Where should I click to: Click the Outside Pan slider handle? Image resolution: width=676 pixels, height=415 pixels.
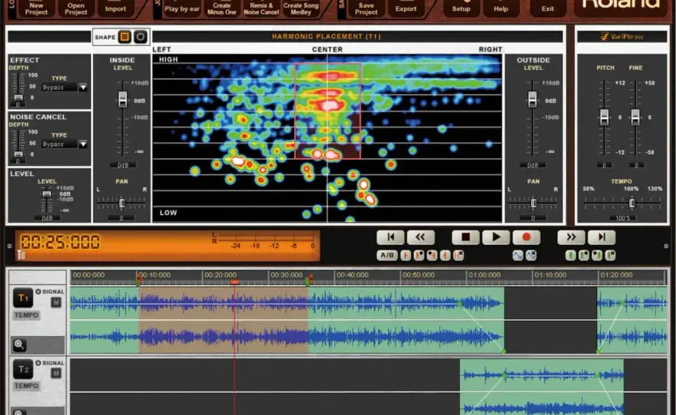(x=534, y=202)
